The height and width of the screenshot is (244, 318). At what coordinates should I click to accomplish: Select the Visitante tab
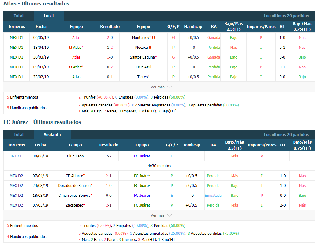[x=52, y=135]
